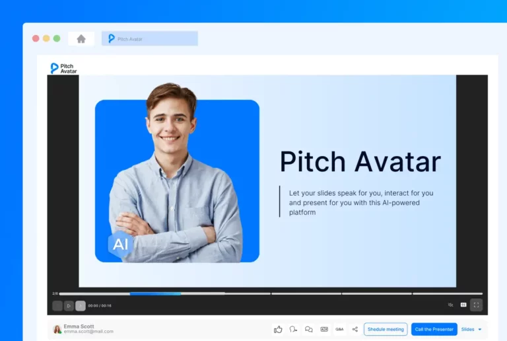Click the red window close dot
The width and height of the screenshot is (507, 341).
click(x=36, y=38)
